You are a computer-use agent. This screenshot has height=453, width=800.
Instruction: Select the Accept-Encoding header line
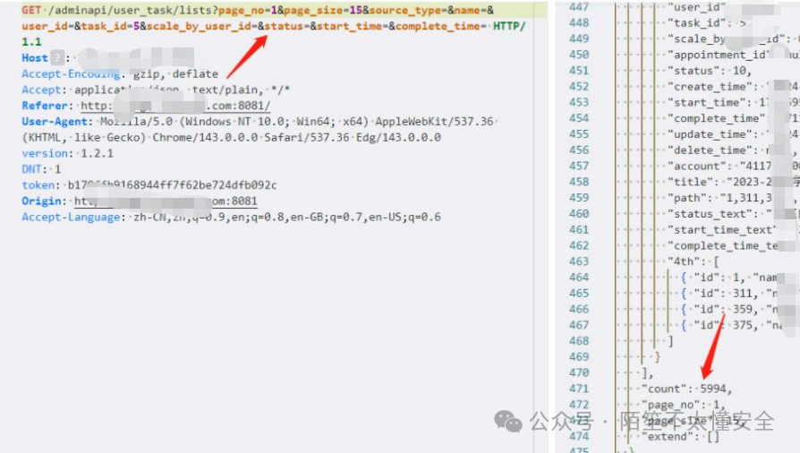click(x=120, y=74)
